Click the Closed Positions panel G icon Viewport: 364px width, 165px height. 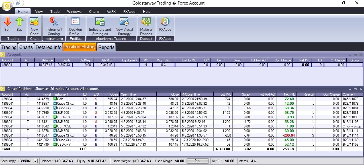click(3, 89)
